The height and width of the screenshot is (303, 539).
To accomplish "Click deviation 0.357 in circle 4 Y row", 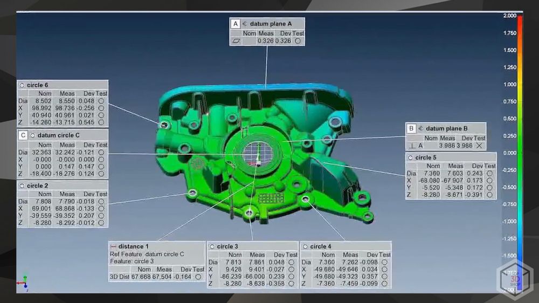I will coord(370,277).
